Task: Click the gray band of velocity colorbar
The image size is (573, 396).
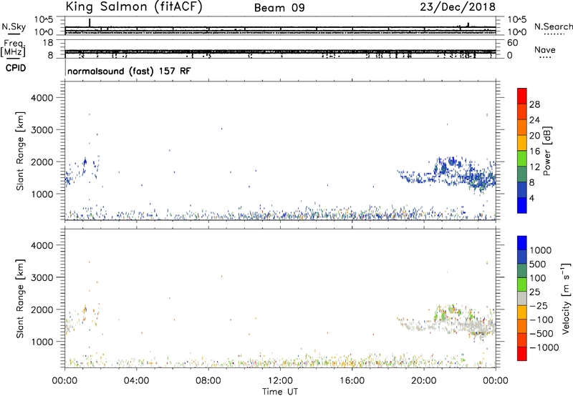Action: (x=522, y=298)
